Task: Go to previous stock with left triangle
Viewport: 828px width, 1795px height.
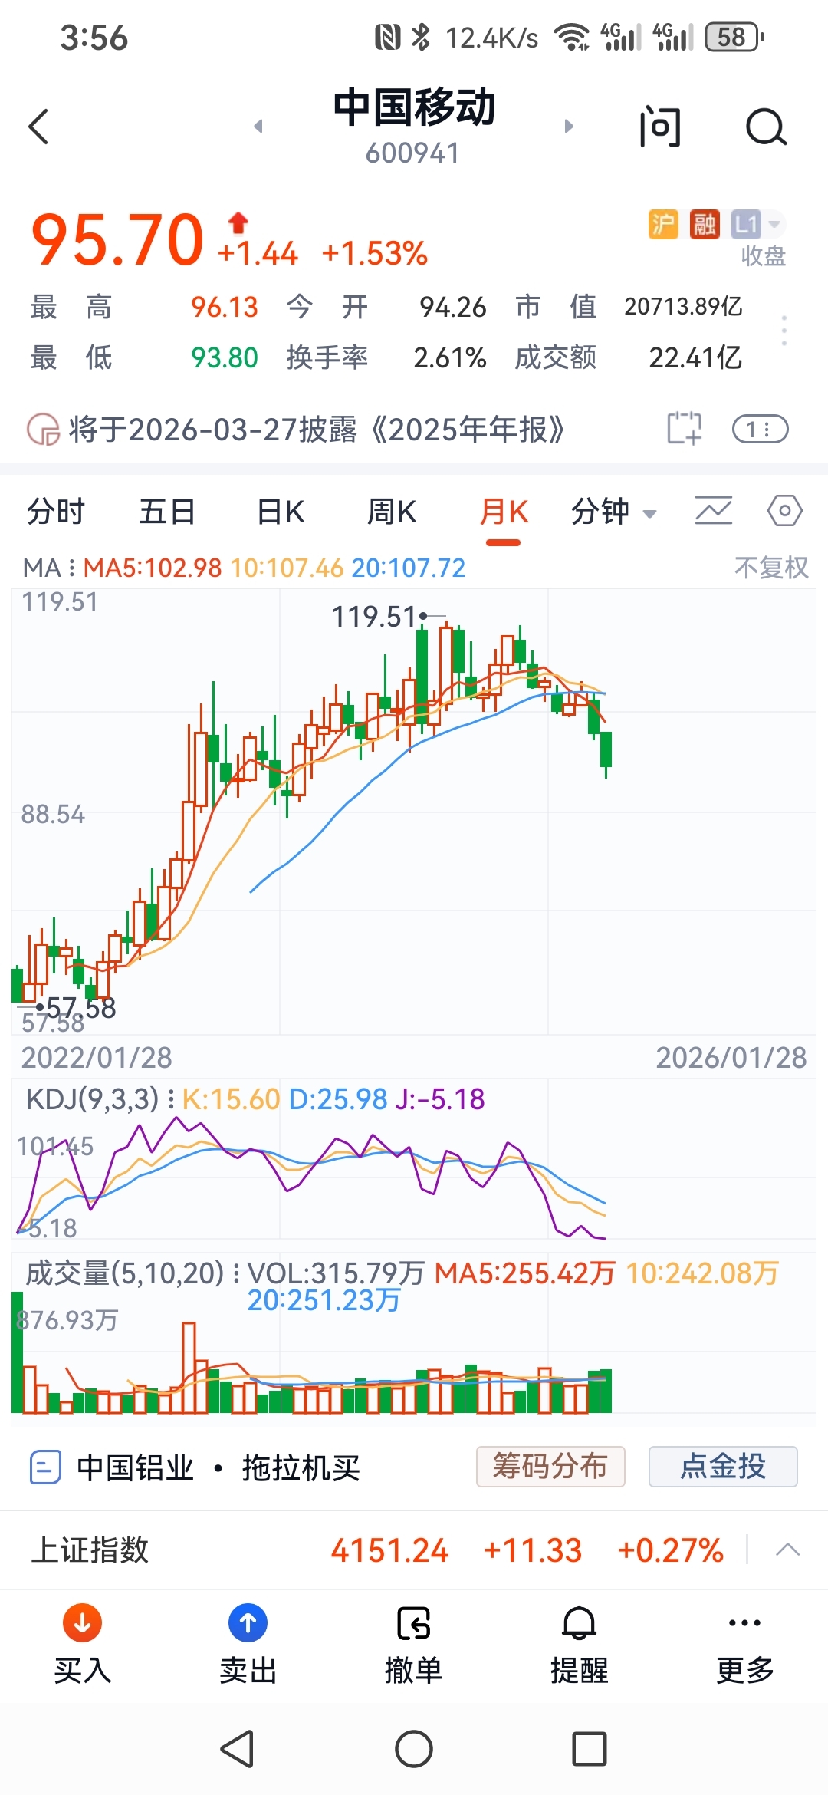Action: 258,126
